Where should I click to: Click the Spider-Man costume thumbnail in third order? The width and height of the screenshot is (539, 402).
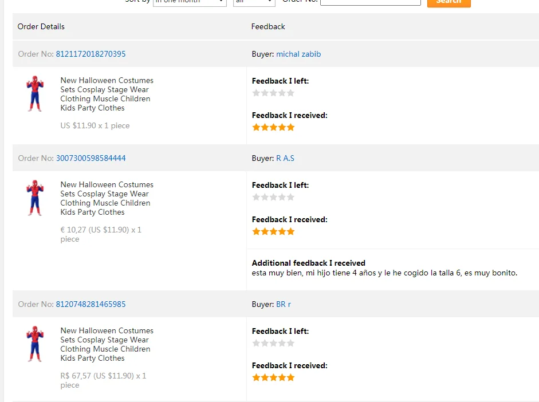(35, 344)
